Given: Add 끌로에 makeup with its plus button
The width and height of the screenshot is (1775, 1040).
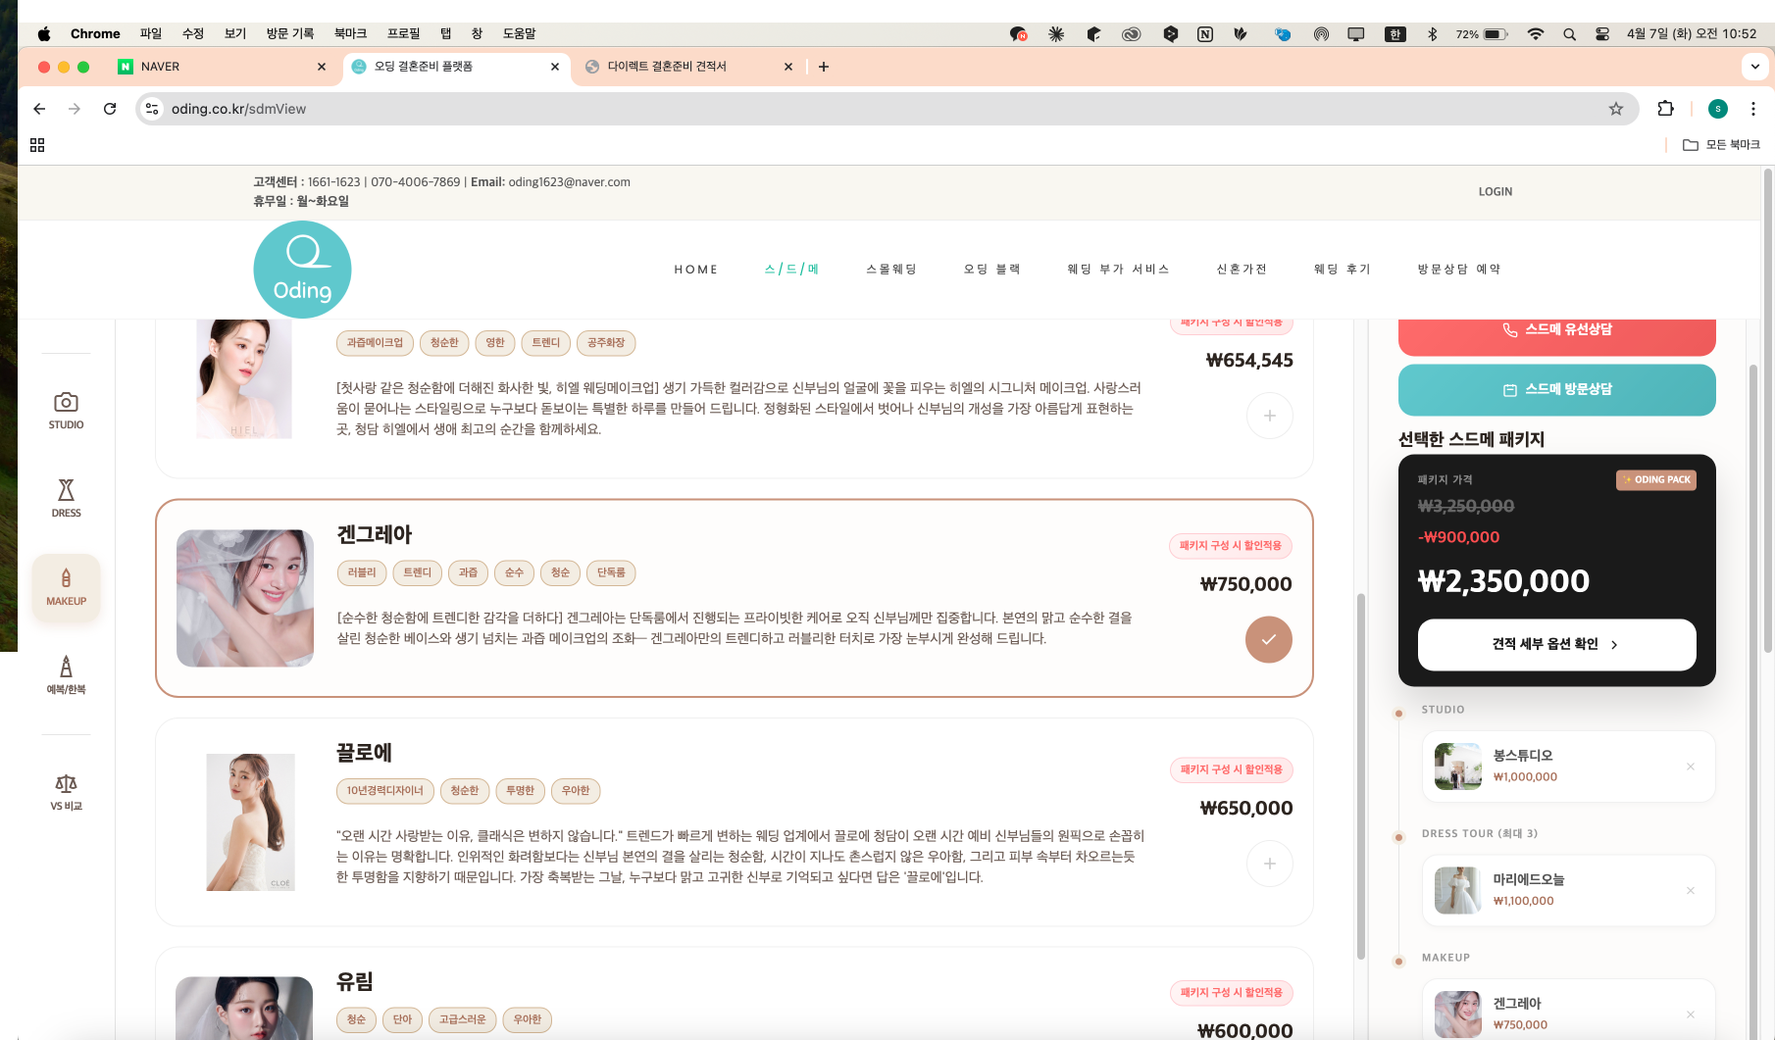Looking at the screenshot, I should (1269, 864).
